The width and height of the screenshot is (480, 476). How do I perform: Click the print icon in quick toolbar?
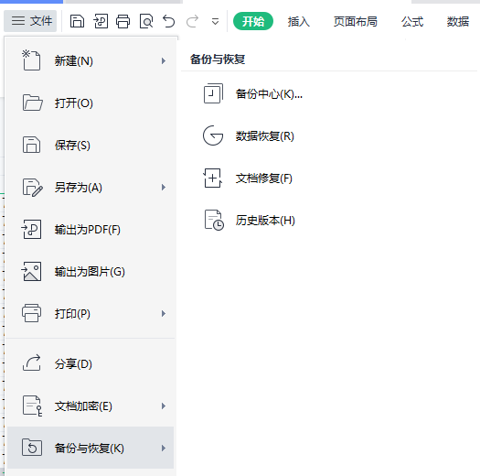(123, 21)
